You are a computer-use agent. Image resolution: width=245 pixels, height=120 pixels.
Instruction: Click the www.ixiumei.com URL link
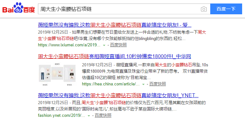click(x=69, y=45)
